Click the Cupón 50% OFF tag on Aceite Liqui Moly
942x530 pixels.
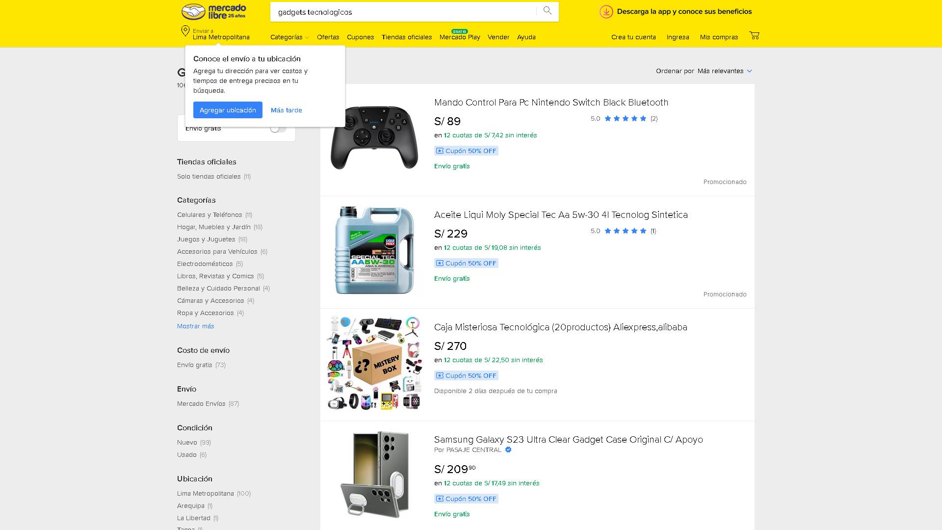pyautogui.click(x=466, y=263)
